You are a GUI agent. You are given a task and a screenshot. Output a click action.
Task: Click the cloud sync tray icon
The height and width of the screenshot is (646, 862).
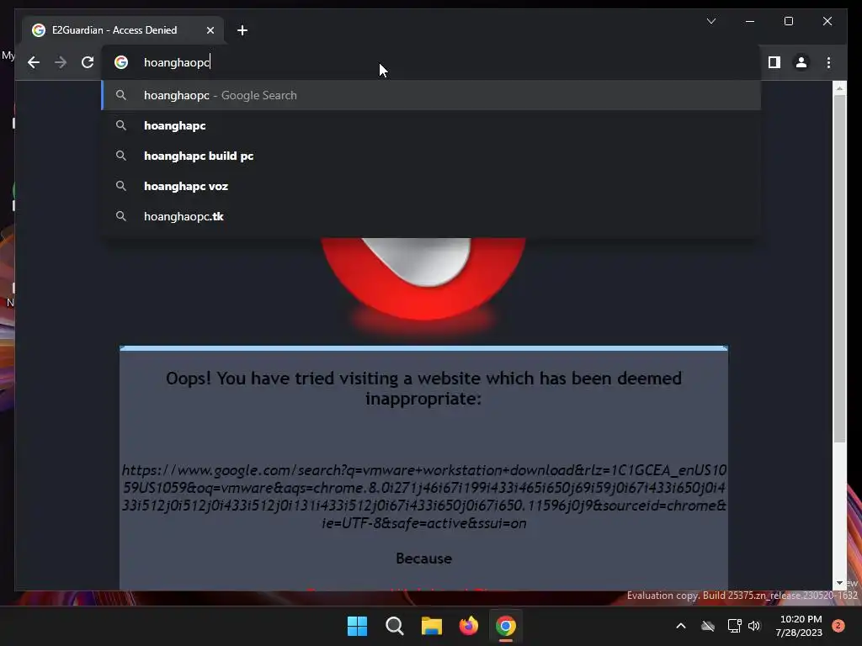(x=708, y=626)
